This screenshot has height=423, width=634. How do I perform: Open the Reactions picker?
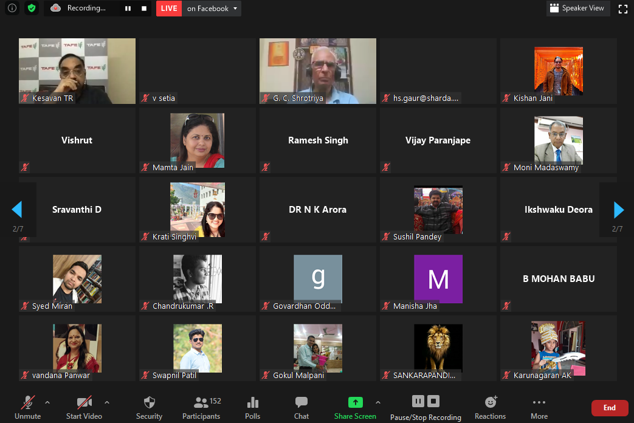coord(490,408)
